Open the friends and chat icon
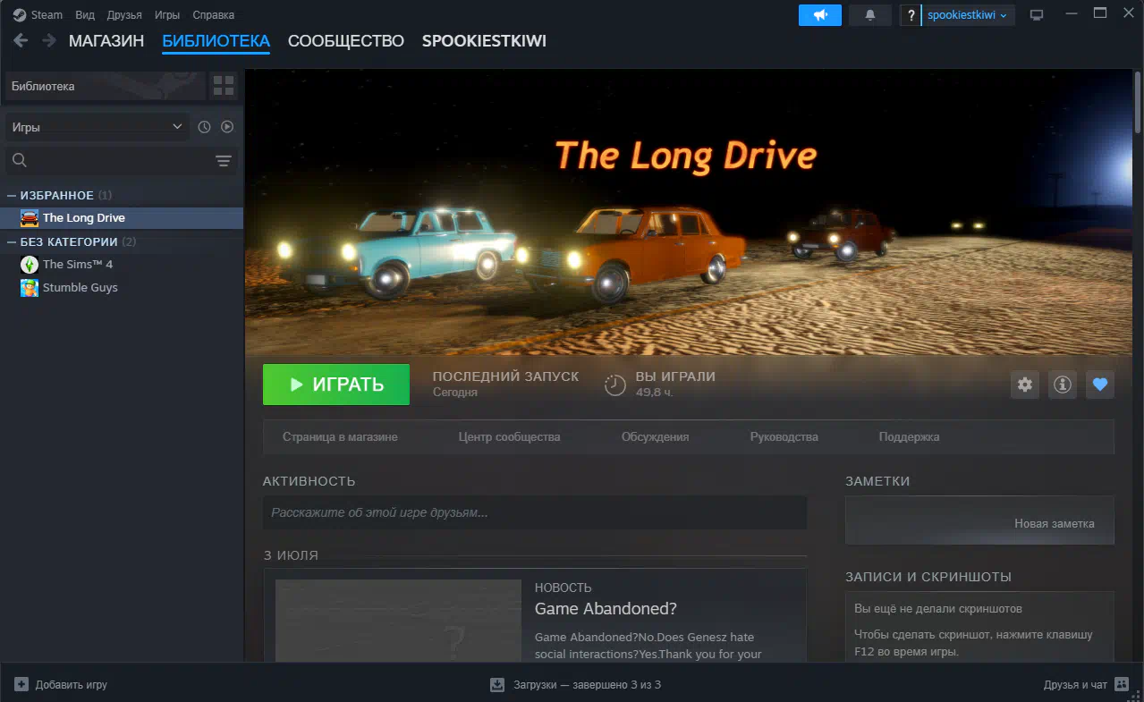1144x702 pixels. [1123, 684]
